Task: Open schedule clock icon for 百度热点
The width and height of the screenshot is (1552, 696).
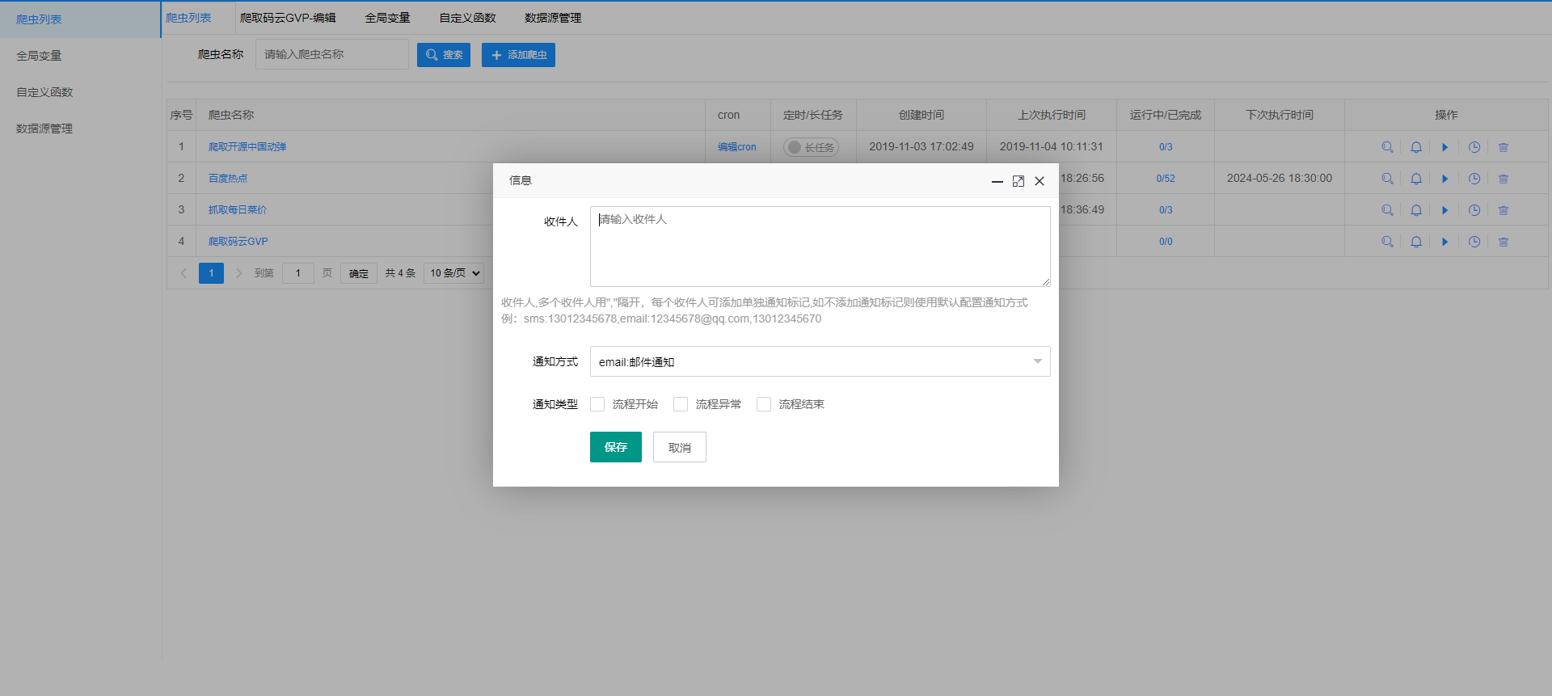Action: point(1474,179)
